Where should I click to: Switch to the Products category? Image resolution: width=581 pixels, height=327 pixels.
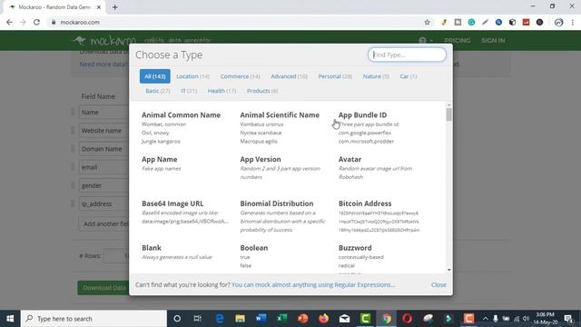[x=262, y=91]
